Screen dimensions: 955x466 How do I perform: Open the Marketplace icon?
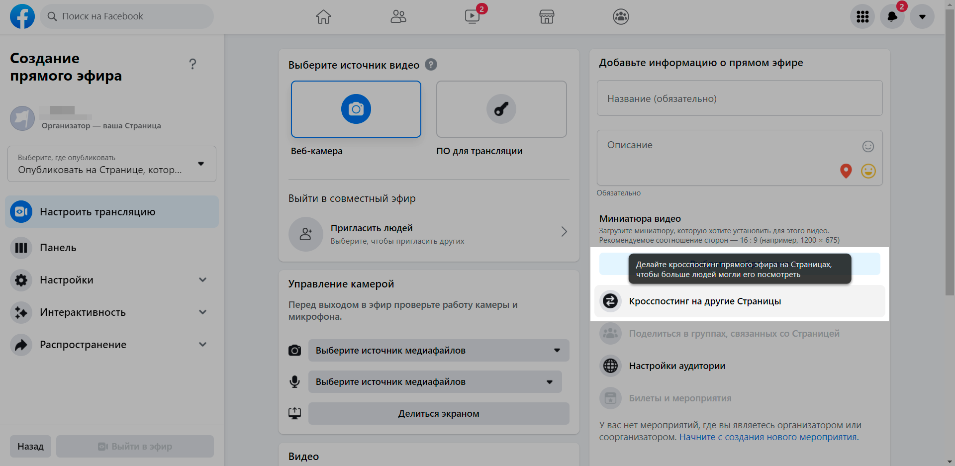click(547, 17)
